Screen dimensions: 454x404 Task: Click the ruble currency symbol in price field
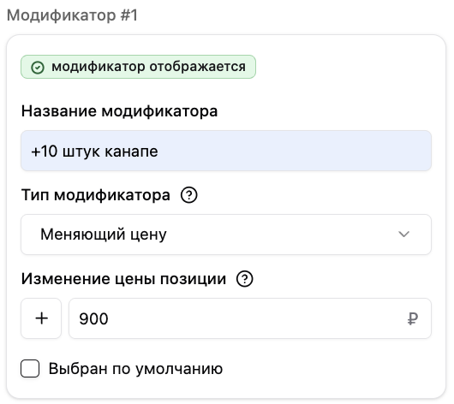tap(413, 319)
